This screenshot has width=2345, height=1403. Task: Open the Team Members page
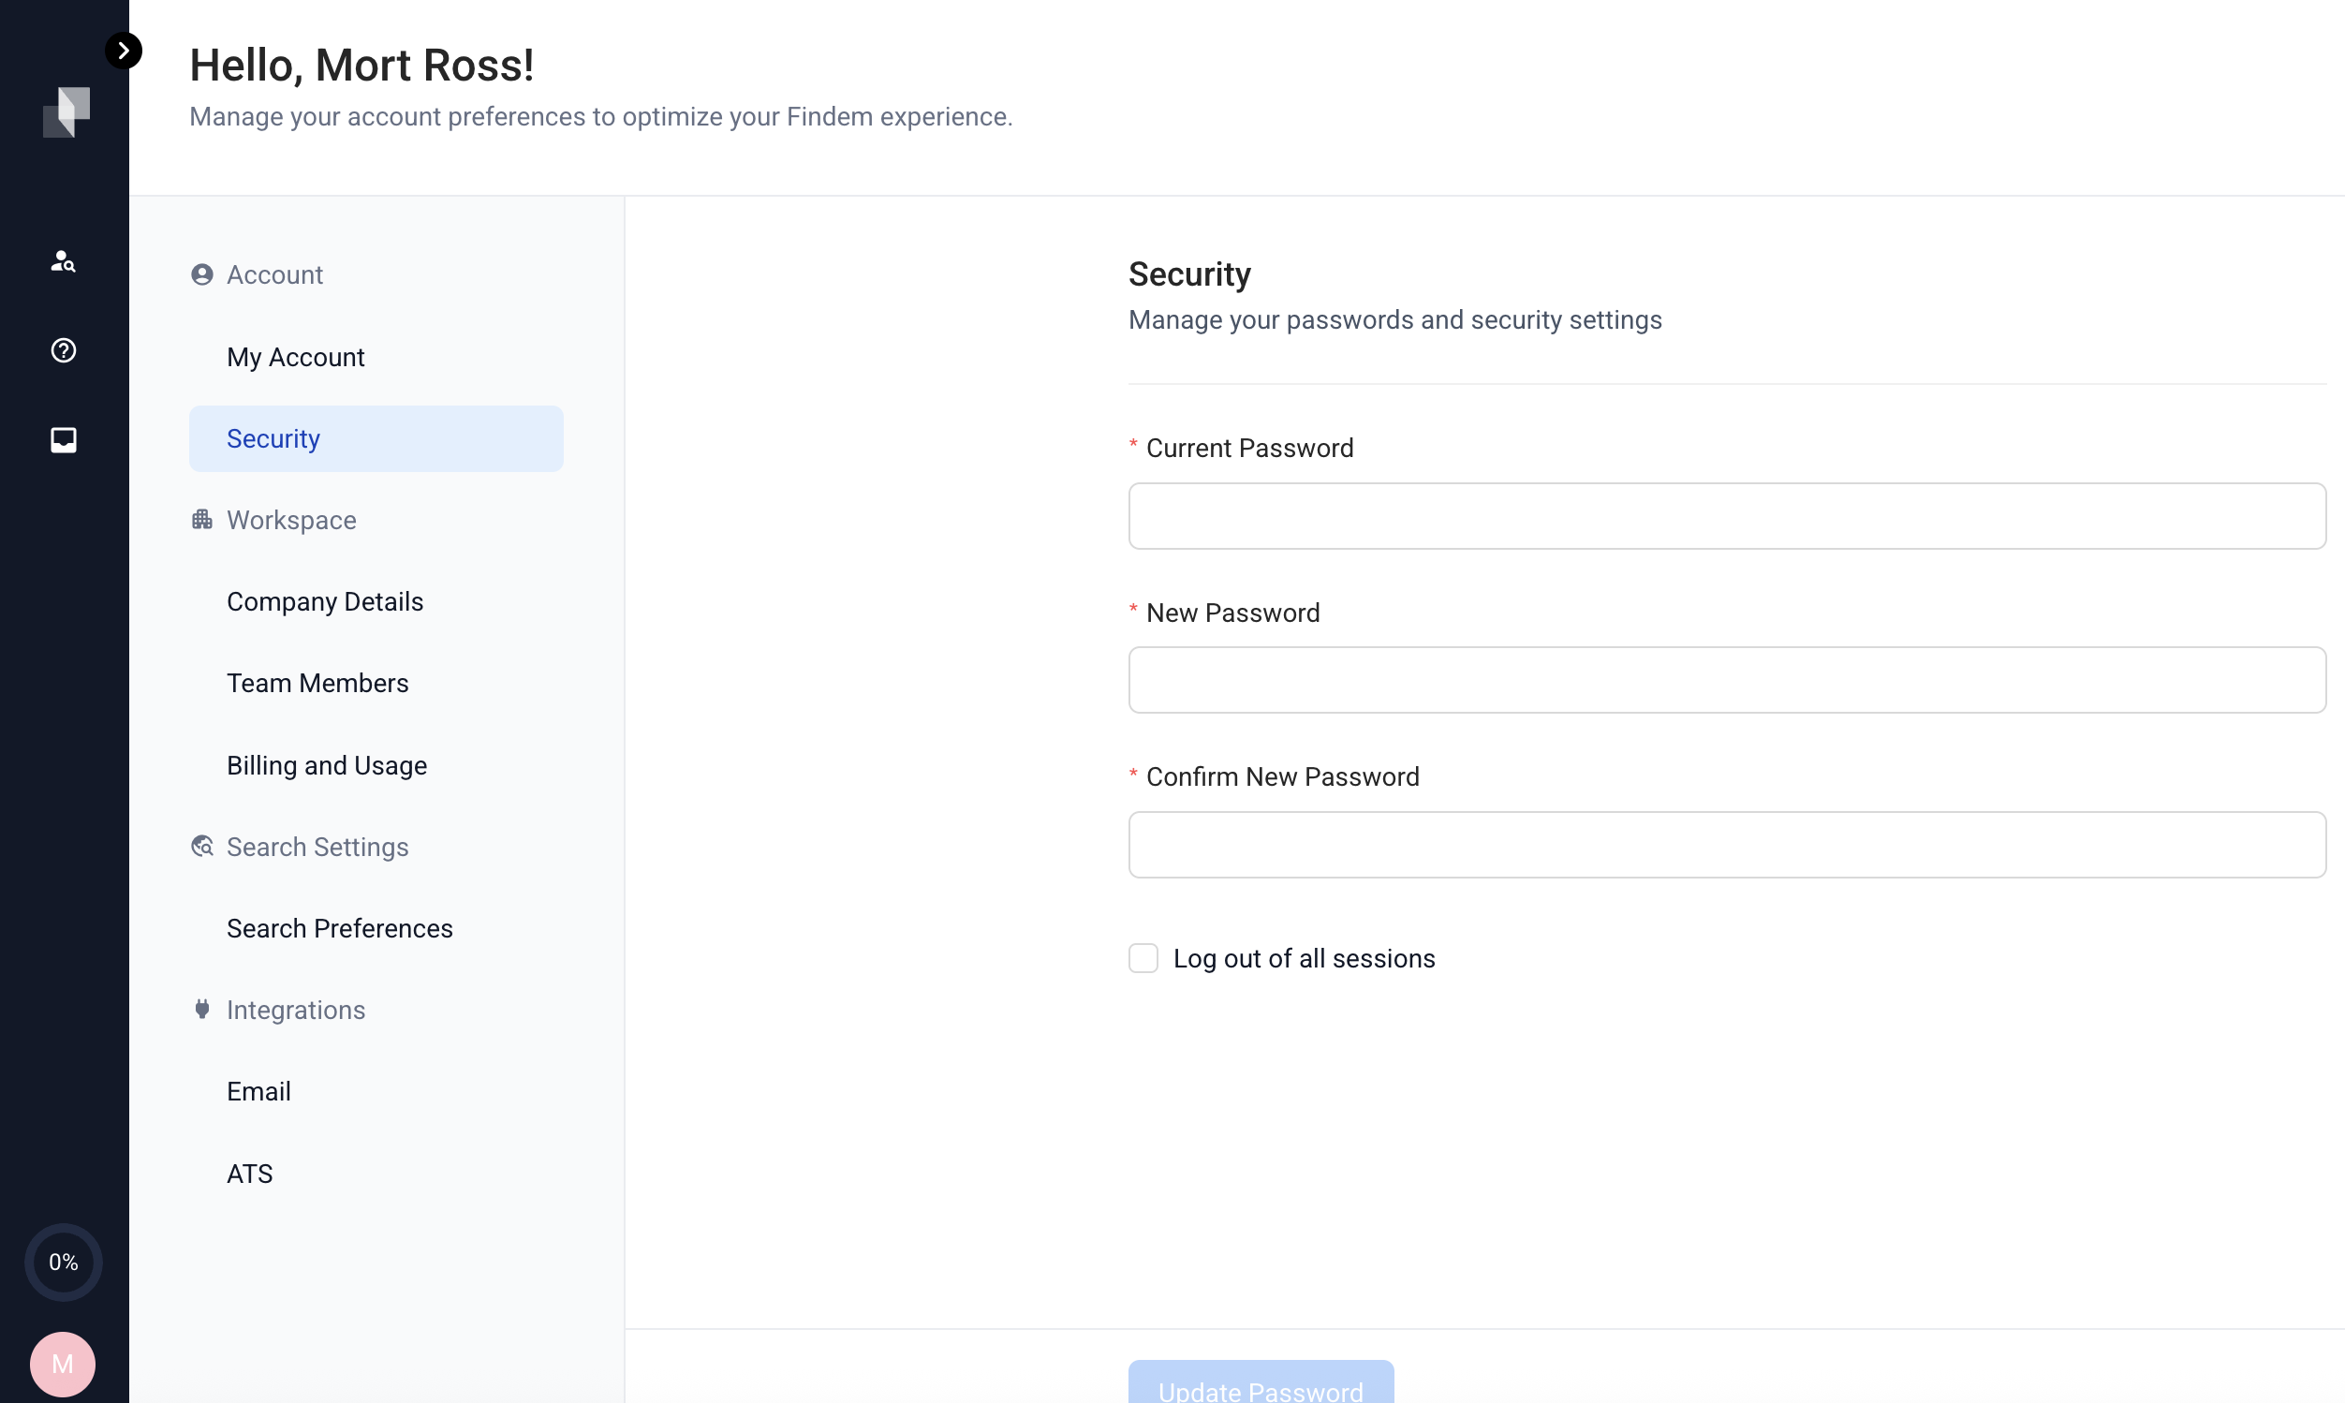coord(317,683)
